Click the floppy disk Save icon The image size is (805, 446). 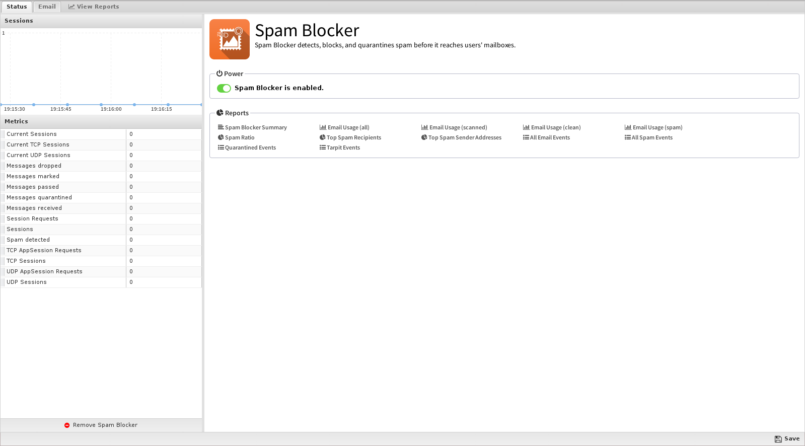point(778,439)
